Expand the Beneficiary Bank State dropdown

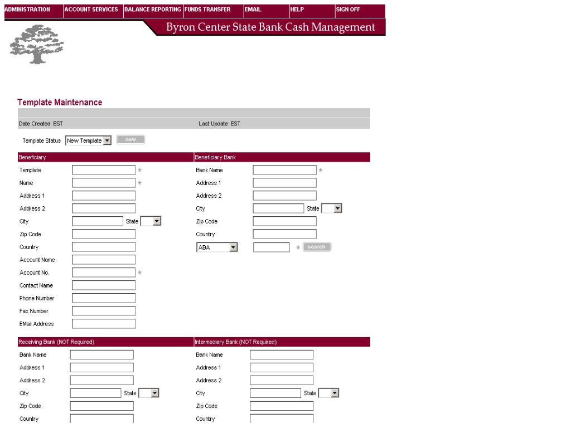click(x=332, y=208)
